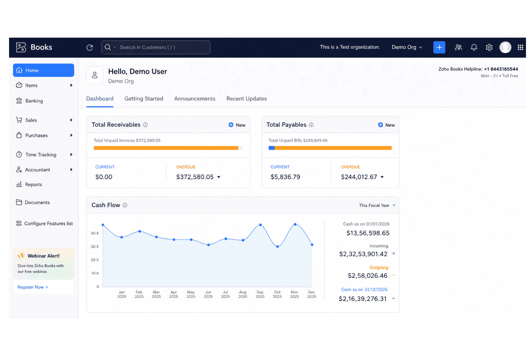Switch to the Recent Updates tab
This screenshot has height=354, width=531.
tap(246, 99)
